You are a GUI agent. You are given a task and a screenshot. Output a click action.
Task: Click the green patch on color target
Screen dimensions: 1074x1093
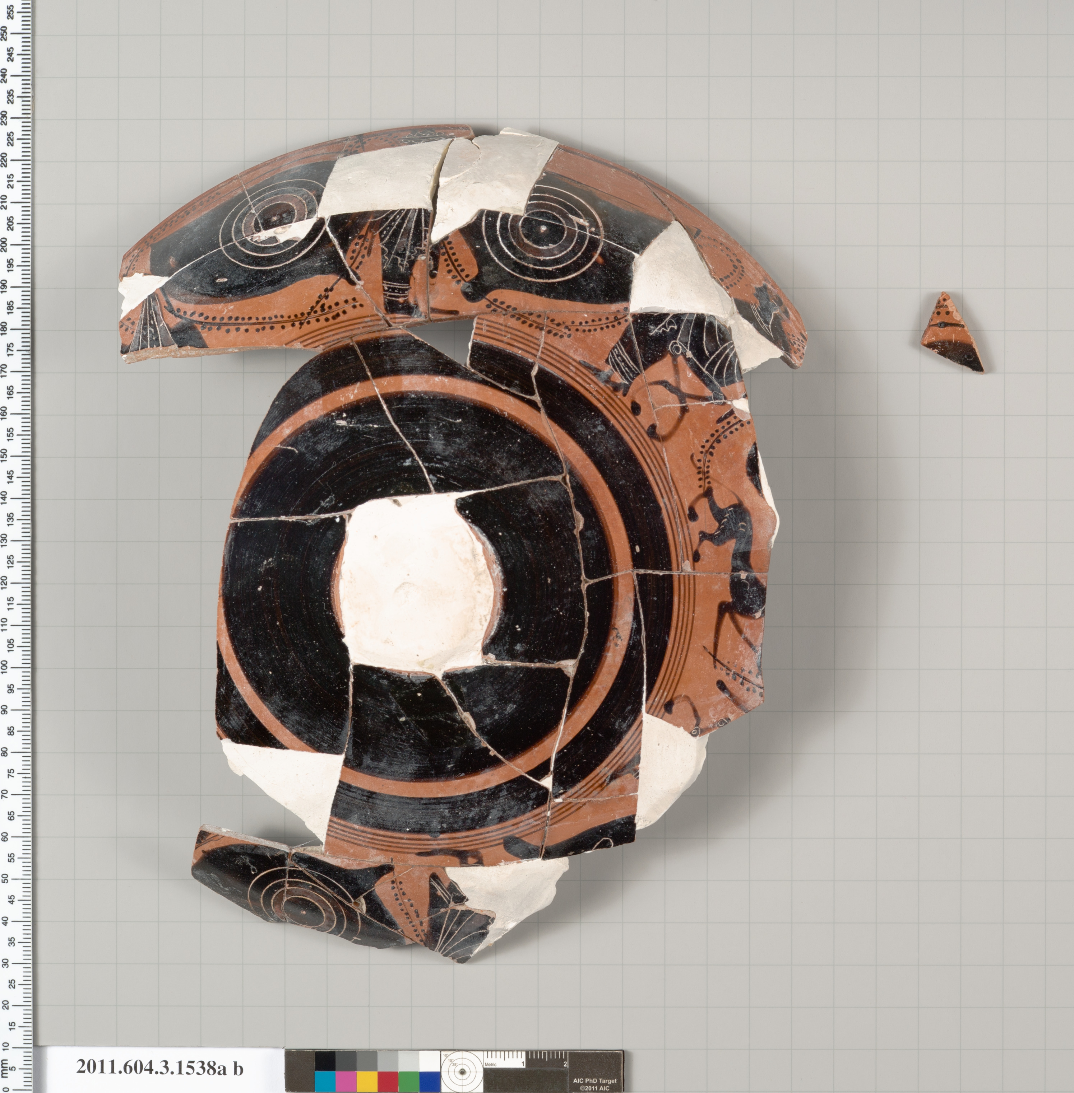(408, 1081)
